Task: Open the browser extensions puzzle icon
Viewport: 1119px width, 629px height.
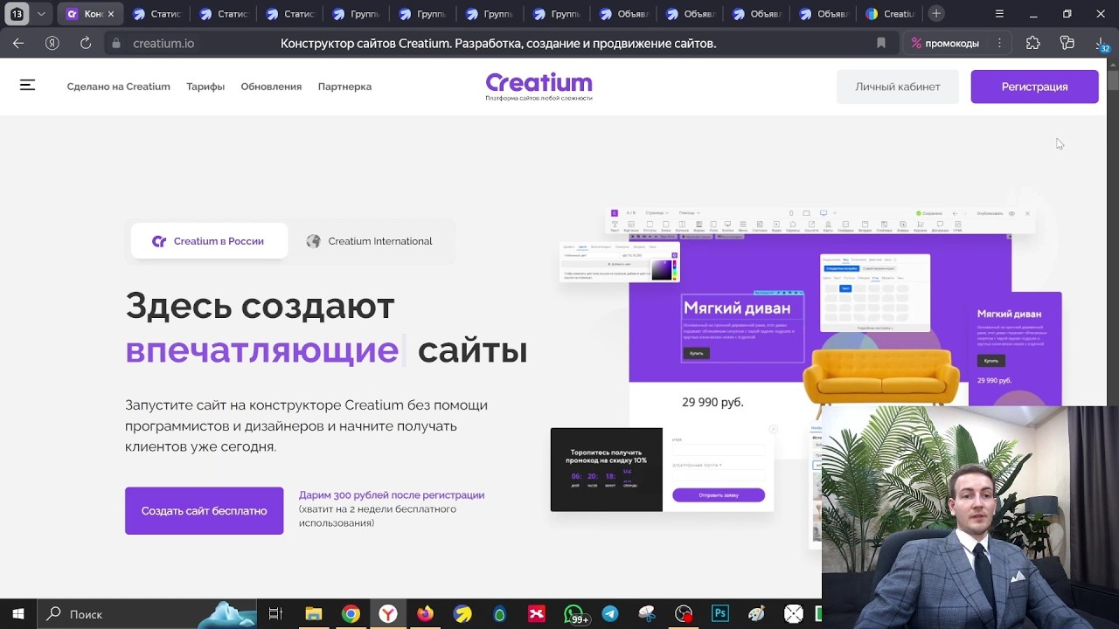Action: tap(1033, 43)
